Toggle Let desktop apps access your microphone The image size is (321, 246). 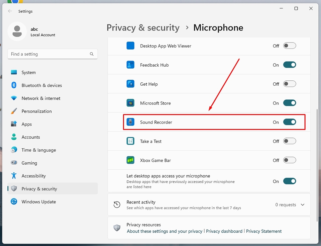(x=290, y=181)
